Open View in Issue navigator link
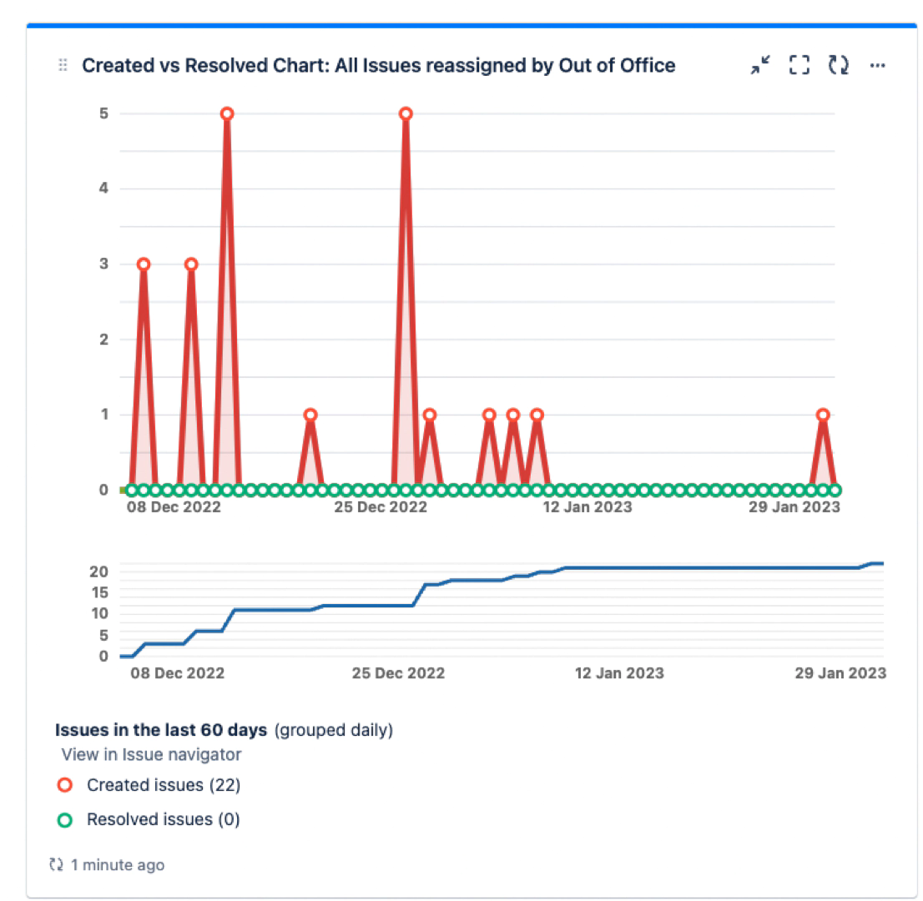Screen dimensions: 923x901 151,755
